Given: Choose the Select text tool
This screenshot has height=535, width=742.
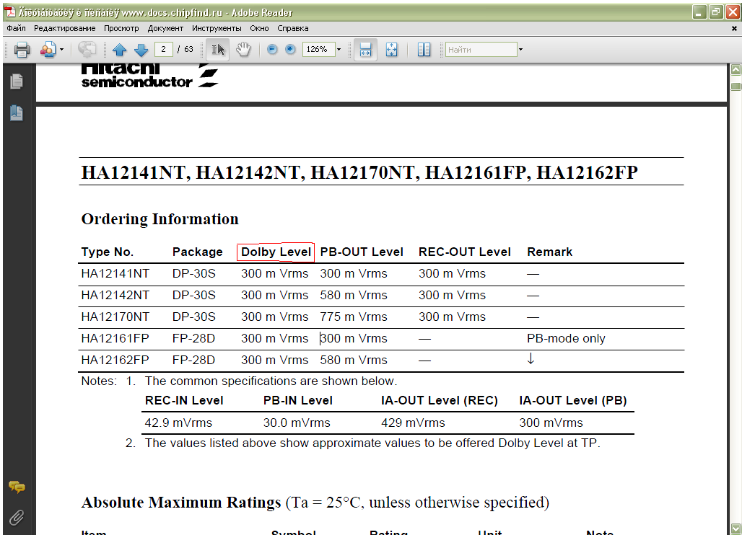Looking at the screenshot, I should click(218, 50).
